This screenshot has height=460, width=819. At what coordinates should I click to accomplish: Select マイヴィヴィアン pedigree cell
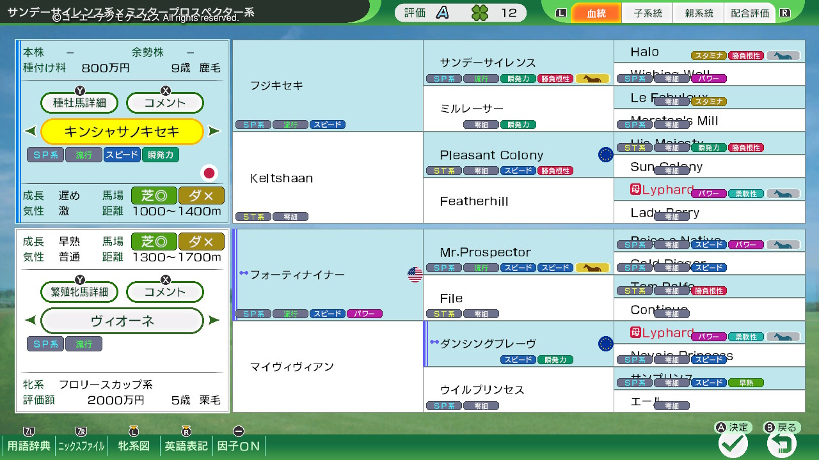328,367
